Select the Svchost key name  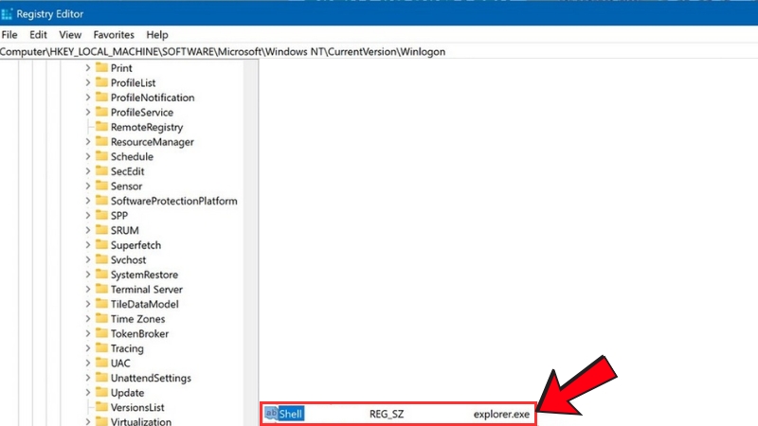(x=128, y=259)
